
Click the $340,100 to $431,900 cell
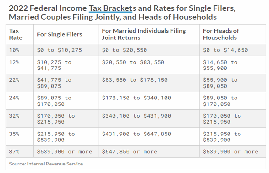136,116
